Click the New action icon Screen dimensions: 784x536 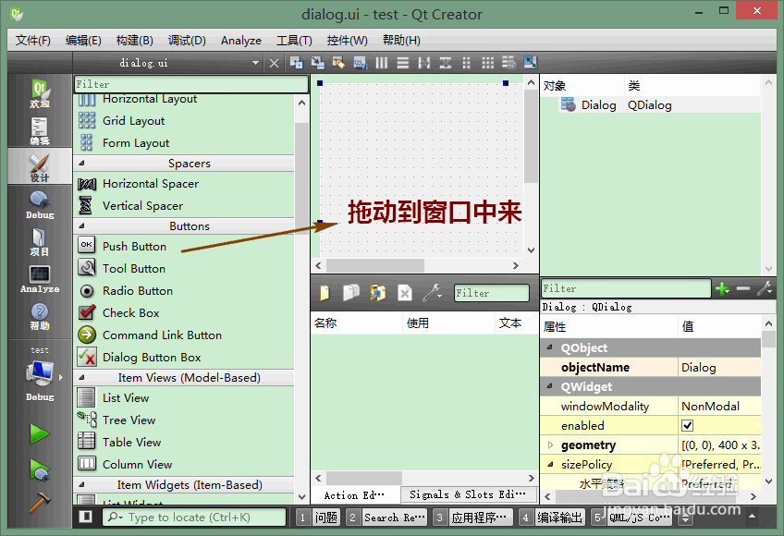325,293
